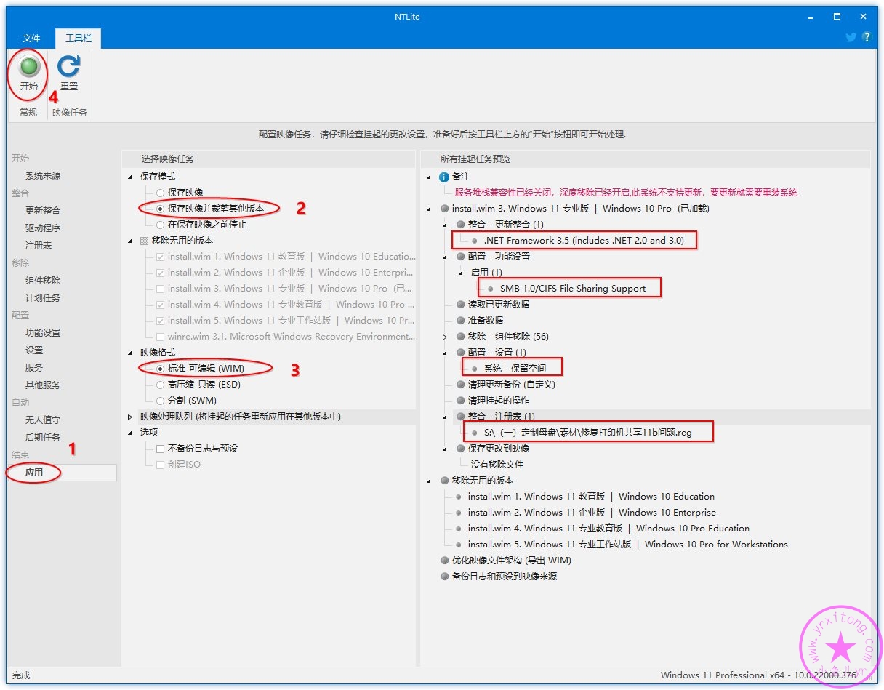Screen dimensions: 884x690
Task: Toggle the install.wim 4. Windows 11 专业教育版 checkbox
Action: (x=161, y=305)
